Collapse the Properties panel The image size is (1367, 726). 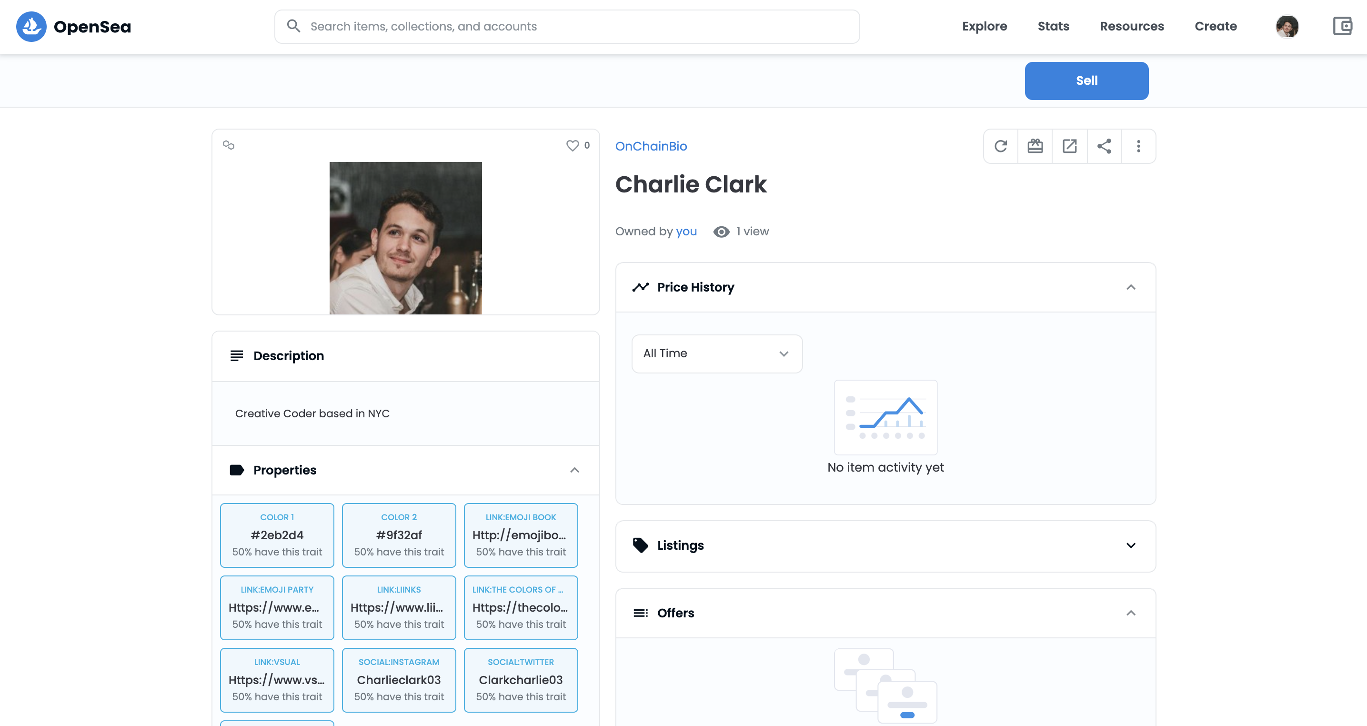tap(574, 470)
